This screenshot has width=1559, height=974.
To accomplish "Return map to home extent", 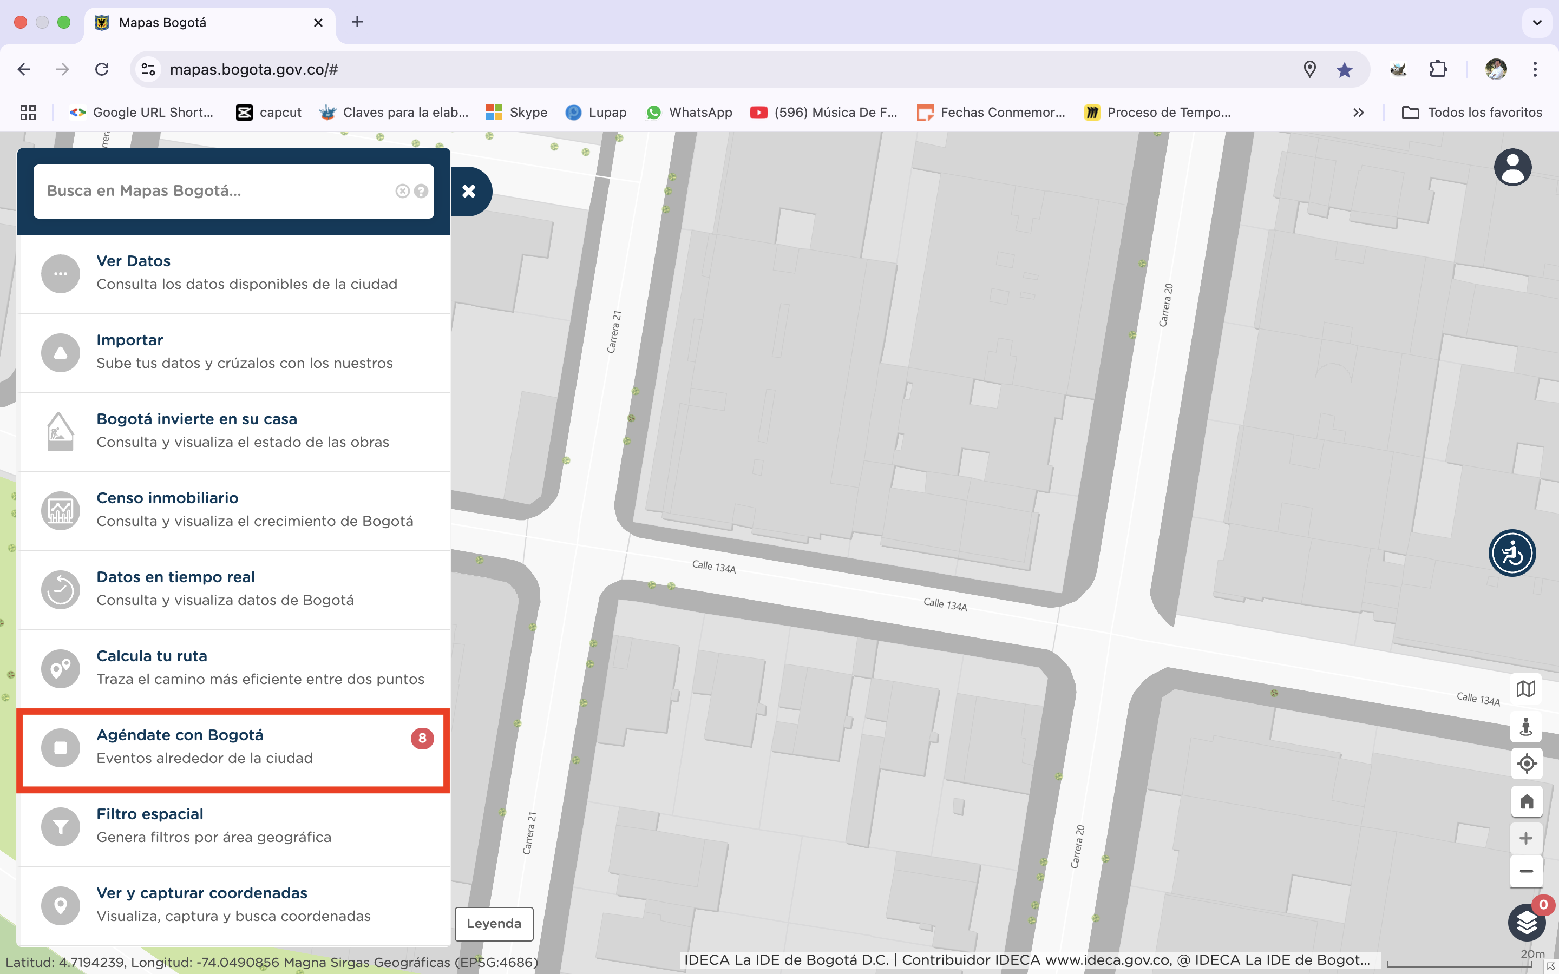I will [x=1525, y=801].
